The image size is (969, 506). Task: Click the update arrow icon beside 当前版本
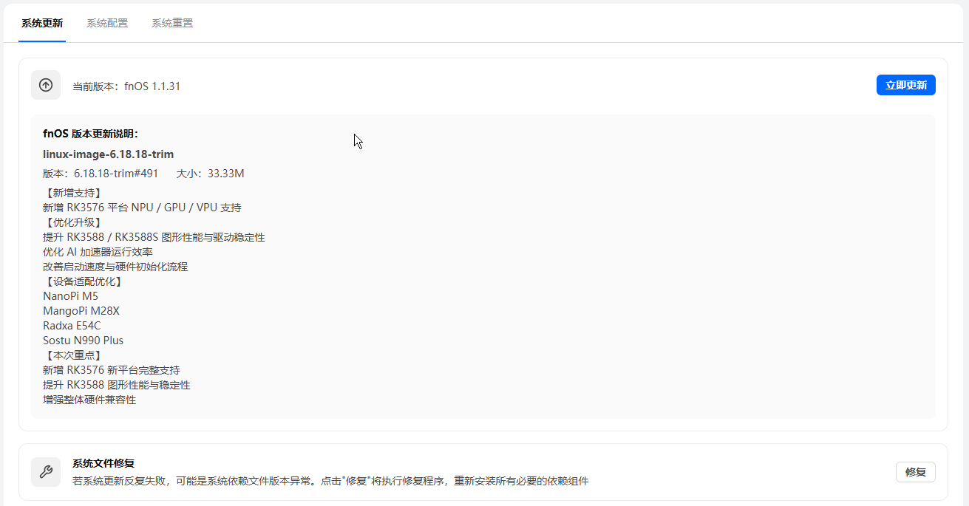(46, 85)
